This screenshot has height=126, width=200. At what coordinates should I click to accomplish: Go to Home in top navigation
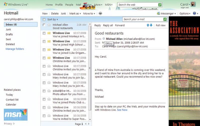click(49, 5)
